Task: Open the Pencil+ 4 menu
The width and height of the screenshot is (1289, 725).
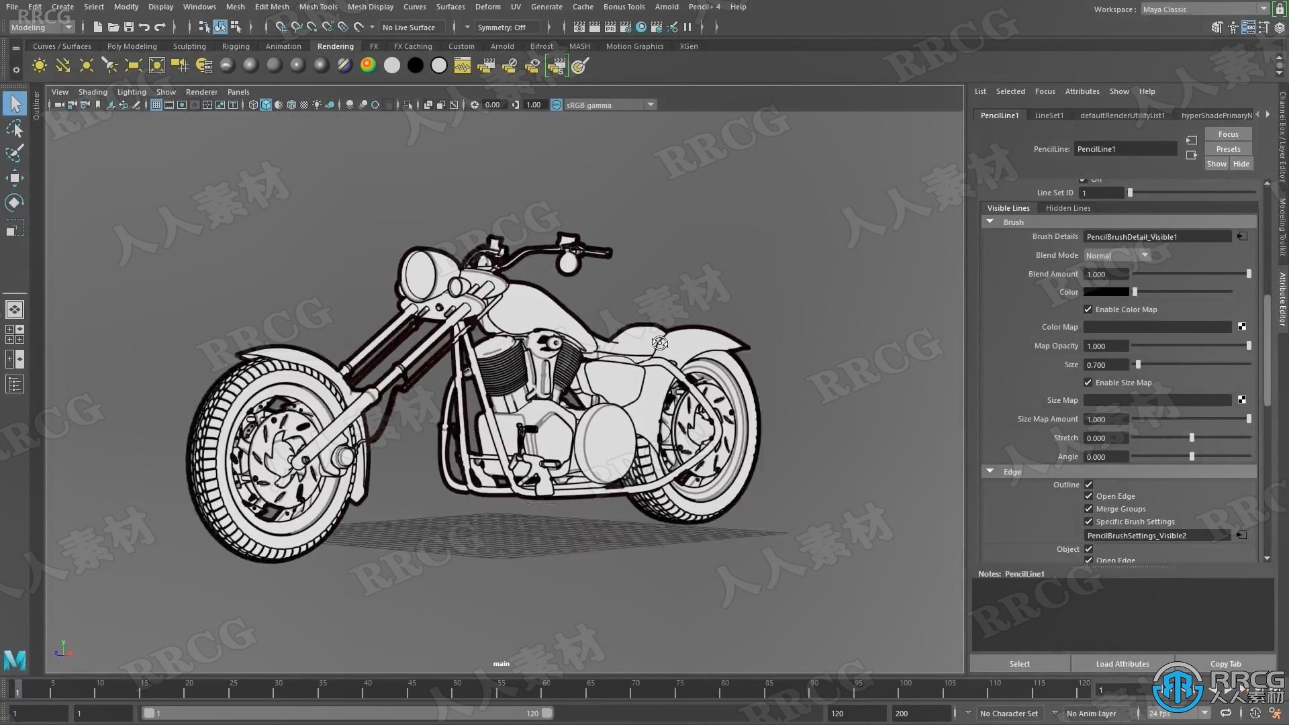Action: coord(704,7)
